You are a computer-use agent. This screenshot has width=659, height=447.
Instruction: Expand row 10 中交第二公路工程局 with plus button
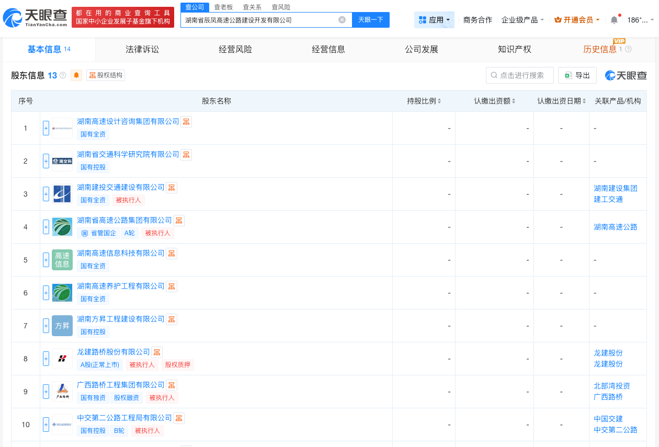46,425
